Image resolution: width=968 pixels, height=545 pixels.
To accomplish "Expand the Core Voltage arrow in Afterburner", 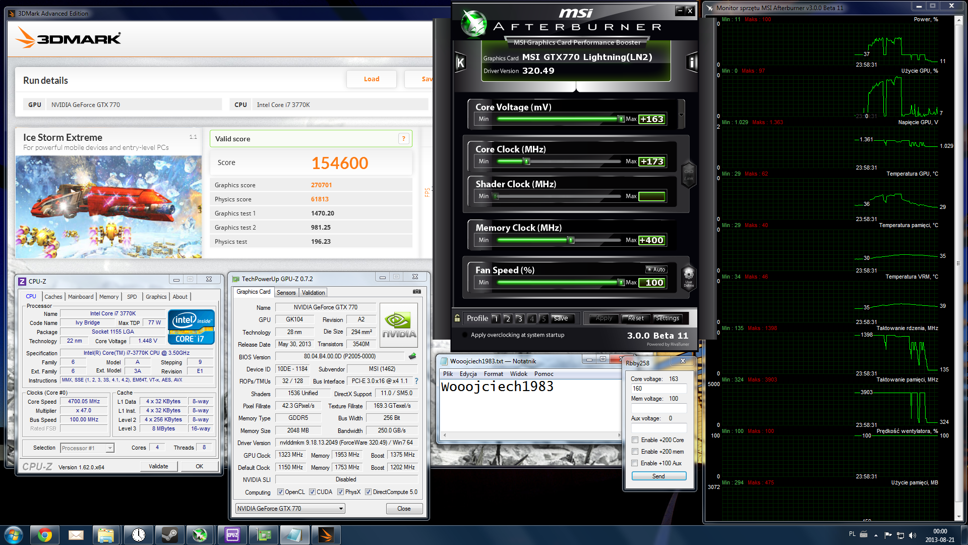I will pos(682,115).
